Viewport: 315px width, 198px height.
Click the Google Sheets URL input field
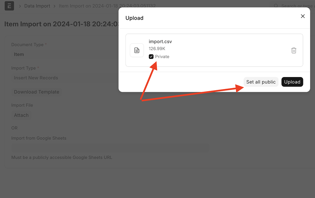pos(110,148)
